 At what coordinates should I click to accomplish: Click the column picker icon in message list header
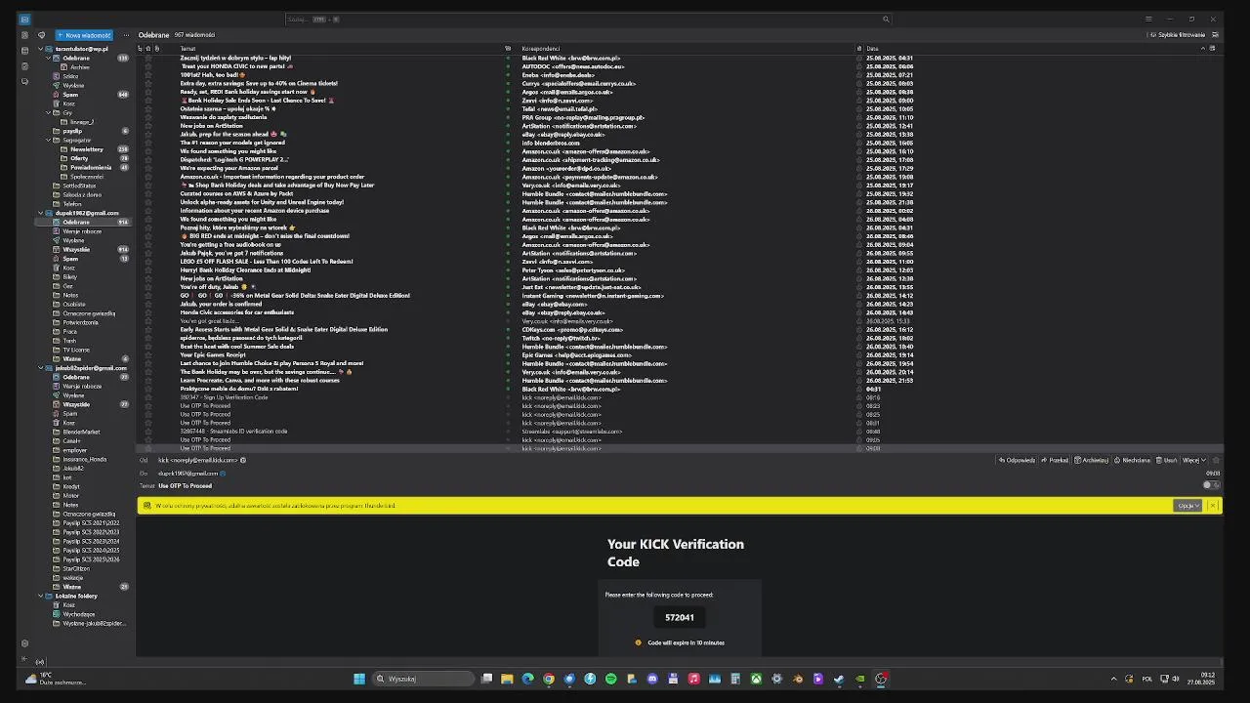click(1214, 48)
